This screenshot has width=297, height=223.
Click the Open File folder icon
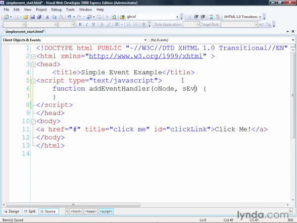pos(26,17)
